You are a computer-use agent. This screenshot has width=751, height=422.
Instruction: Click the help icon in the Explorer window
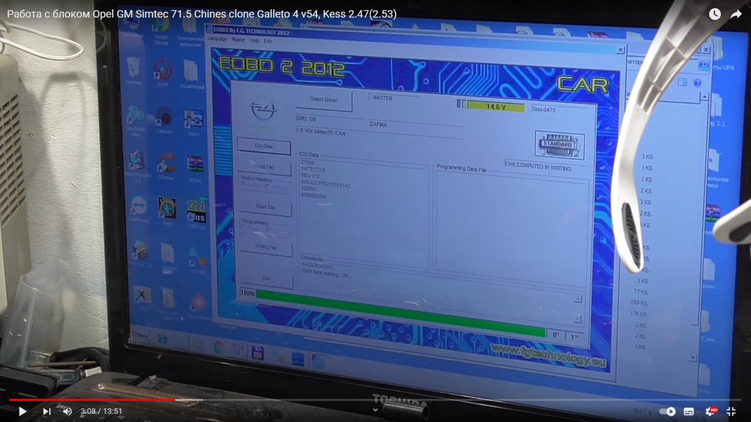tap(698, 83)
